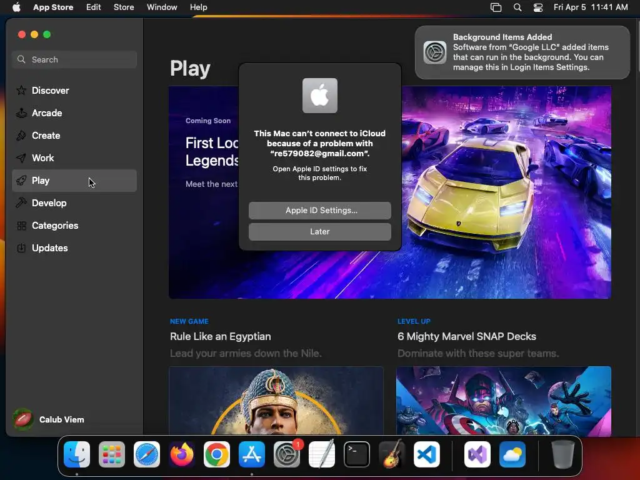The height and width of the screenshot is (480, 640).
Task: Click the Calub Viem account name
Action: click(x=62, y=419)
